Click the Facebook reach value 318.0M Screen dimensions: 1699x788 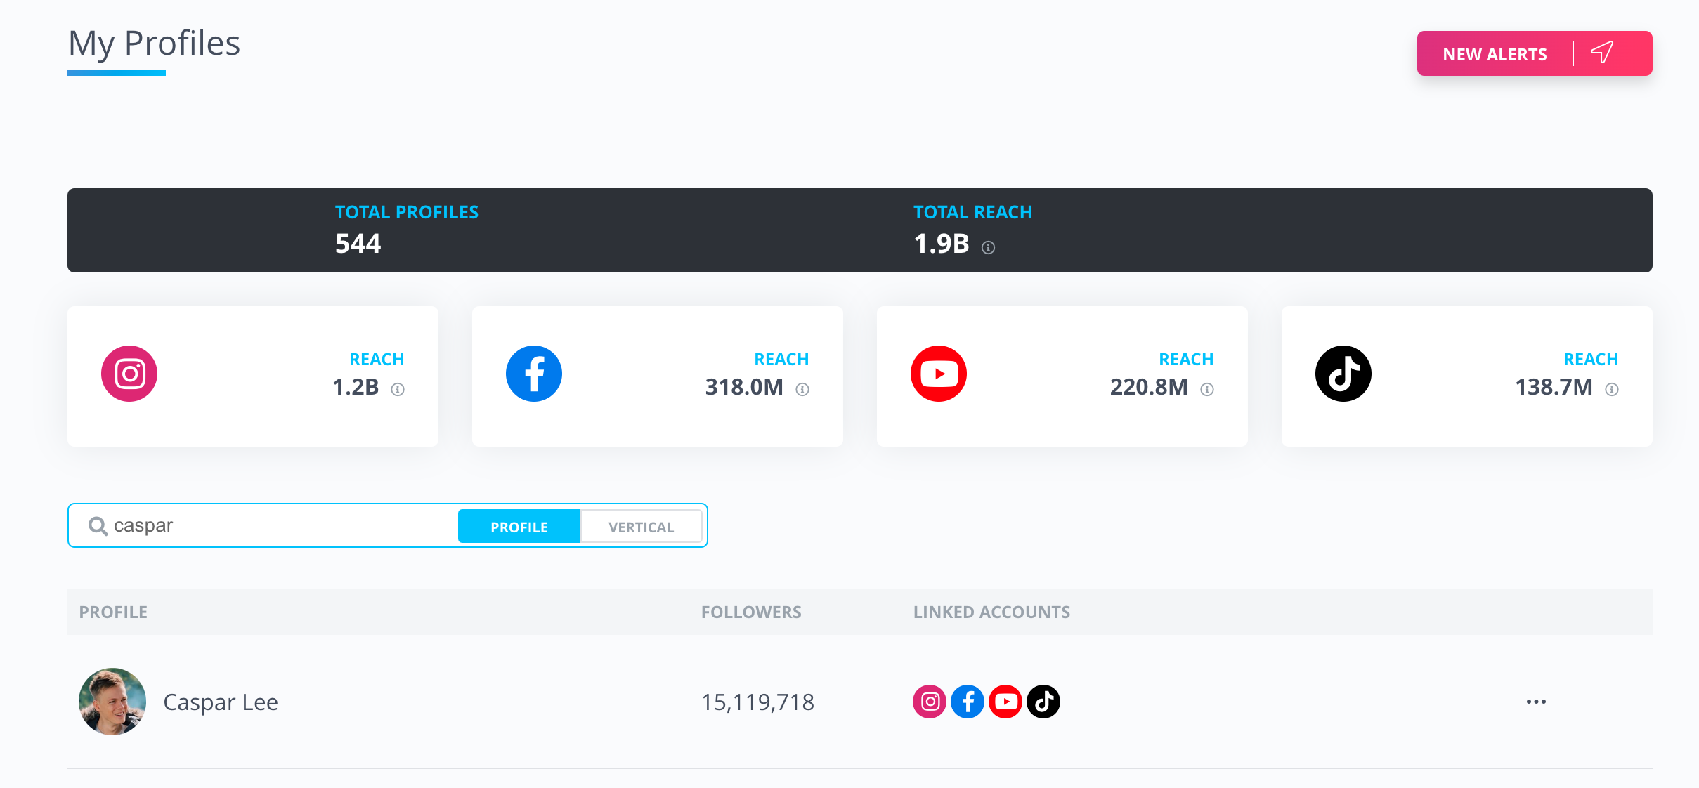744,387
